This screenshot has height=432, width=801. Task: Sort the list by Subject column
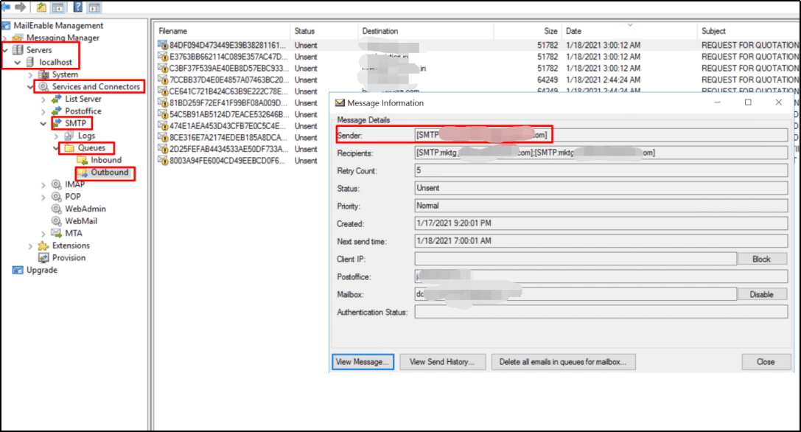pos(749,31)
